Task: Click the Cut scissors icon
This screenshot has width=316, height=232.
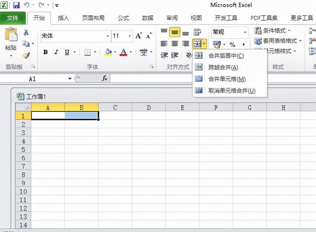Action: (26, 32)
